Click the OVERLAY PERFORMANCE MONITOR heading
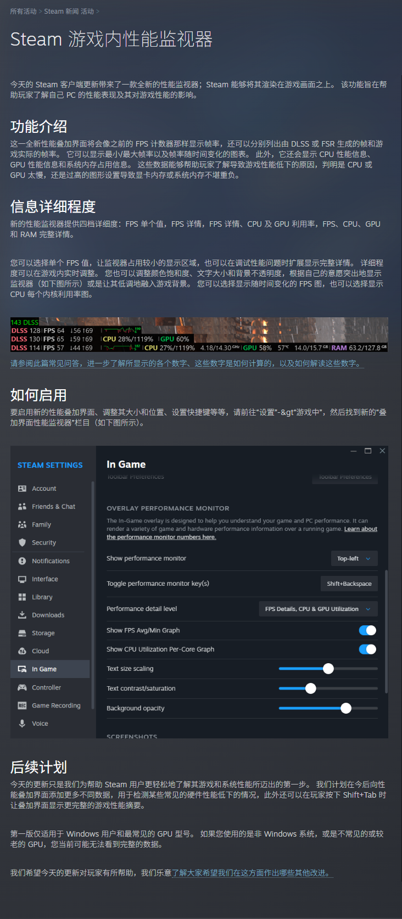 coord(168,508)
